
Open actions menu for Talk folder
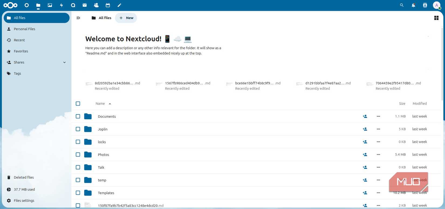pyautogui.click(x=378, y=167)
